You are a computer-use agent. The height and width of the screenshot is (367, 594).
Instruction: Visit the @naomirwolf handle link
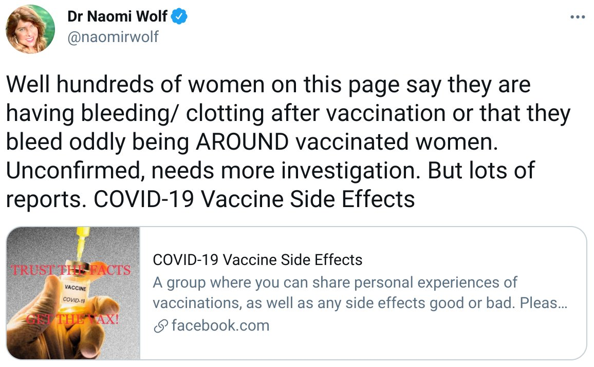pyautogui.click(x=113, y=37)
